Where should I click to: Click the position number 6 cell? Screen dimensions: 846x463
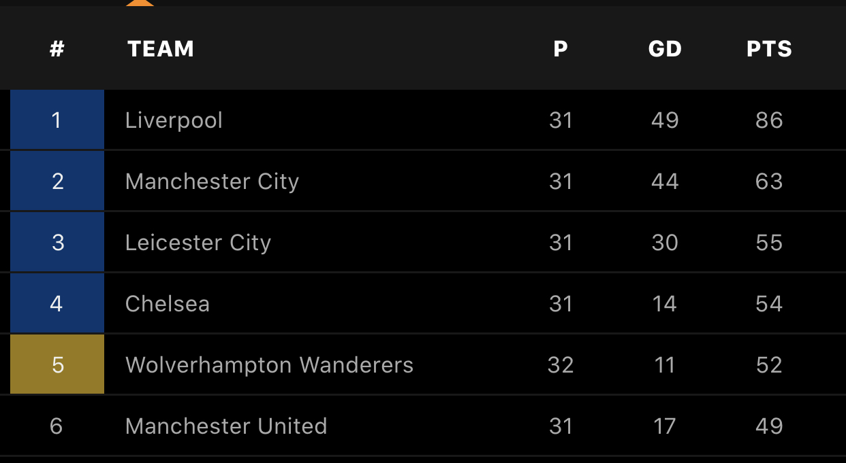pyautogui.click(x=57, y=426)
